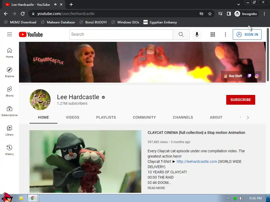Click the third-party cookies blocked eye icon
This screenshot has height=202, width=270.
[201, 14]
